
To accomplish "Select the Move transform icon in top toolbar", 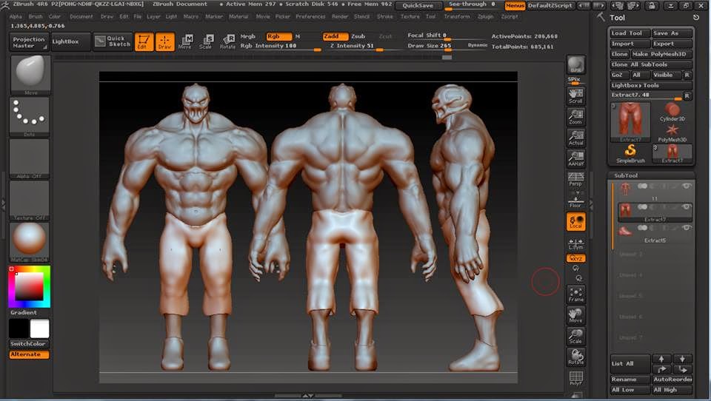I will tap(184, 41).
